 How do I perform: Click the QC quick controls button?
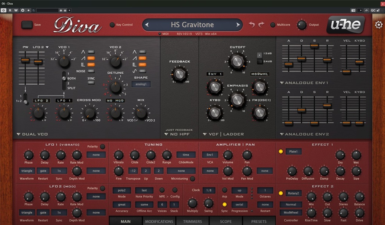tap(373, 10)
